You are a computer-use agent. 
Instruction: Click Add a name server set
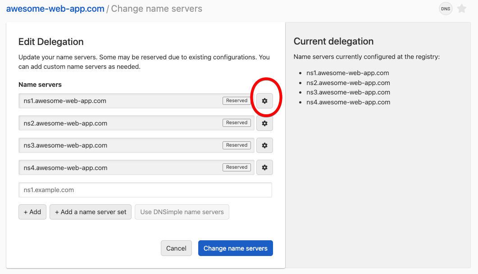(90, 211)
